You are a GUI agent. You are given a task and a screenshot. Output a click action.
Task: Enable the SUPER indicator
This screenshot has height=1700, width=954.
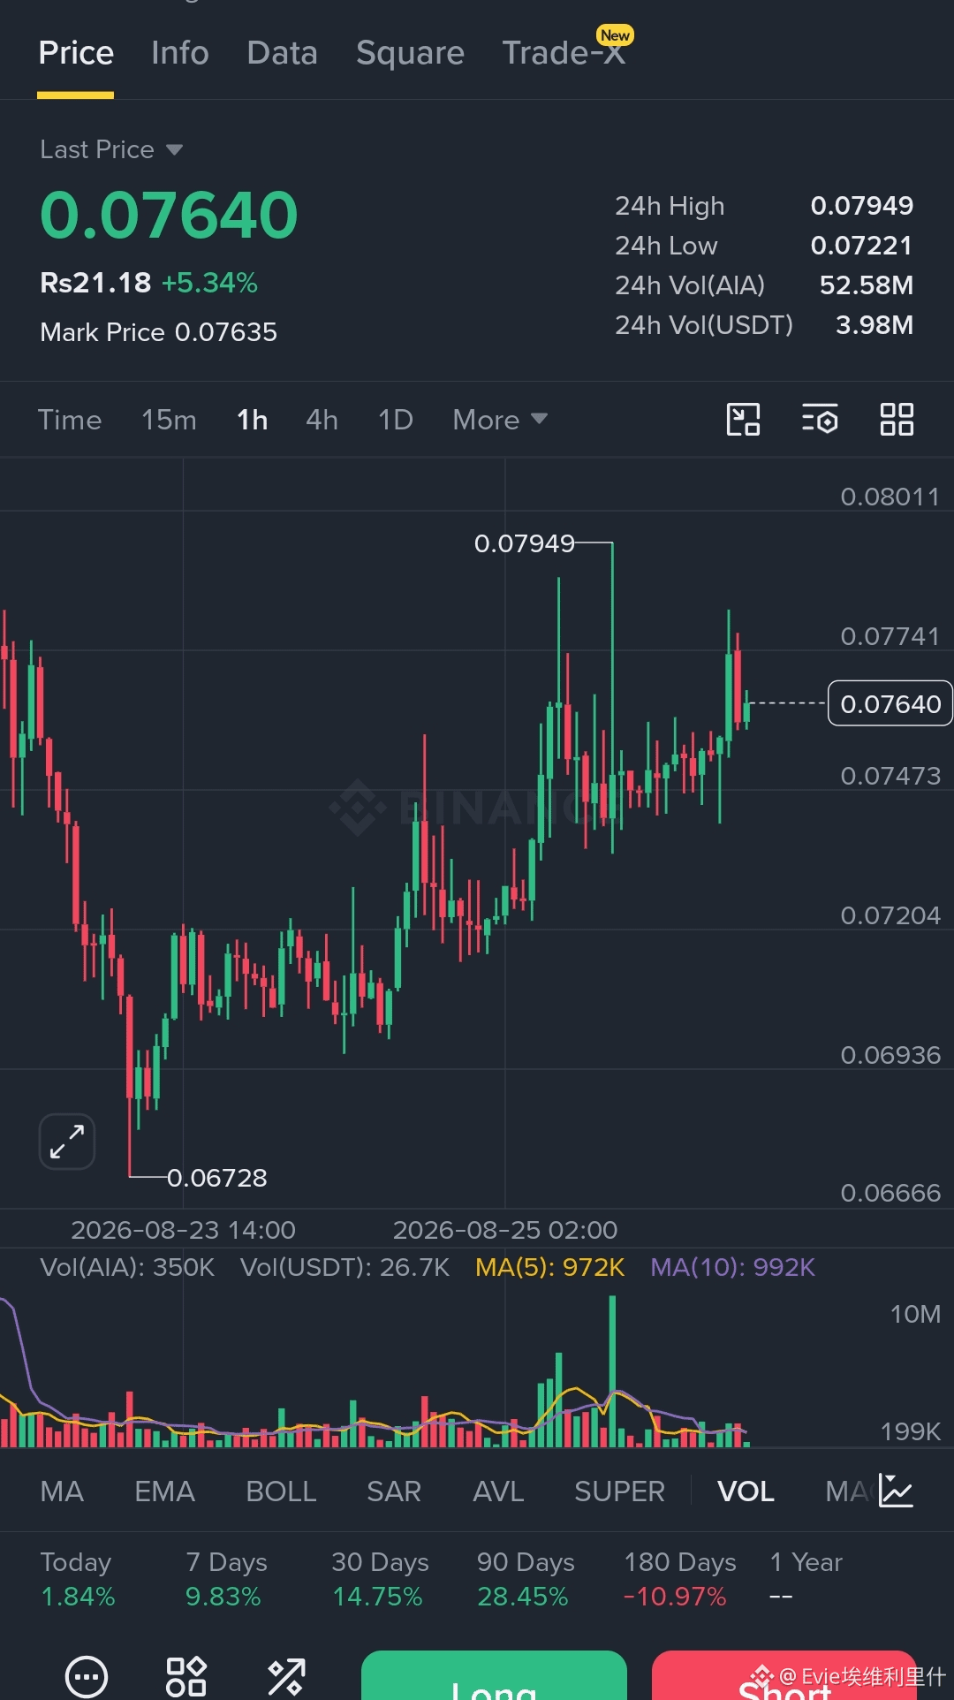619,1491
